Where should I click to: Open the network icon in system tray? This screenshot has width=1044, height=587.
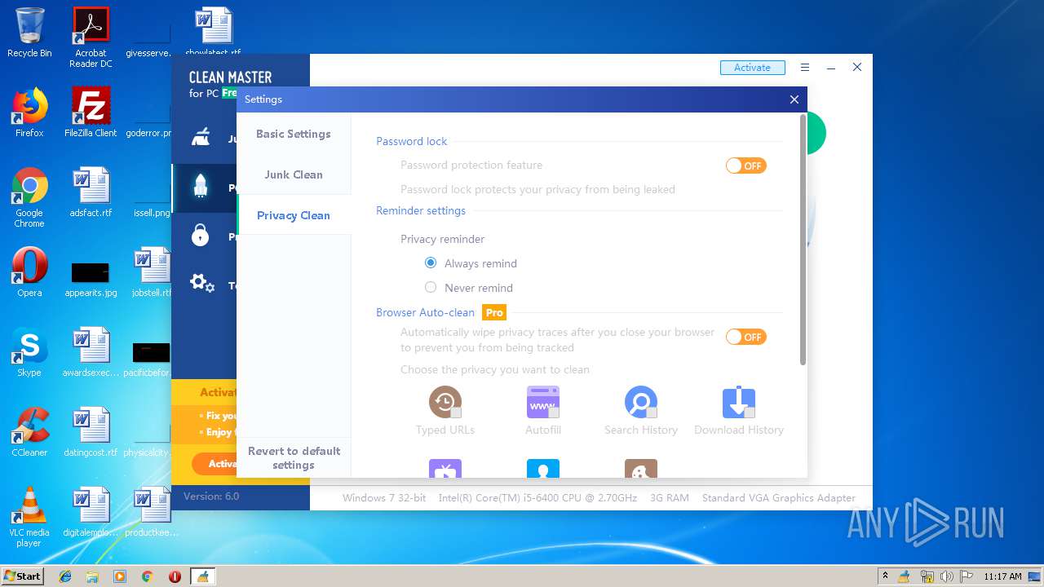(927, 576)
